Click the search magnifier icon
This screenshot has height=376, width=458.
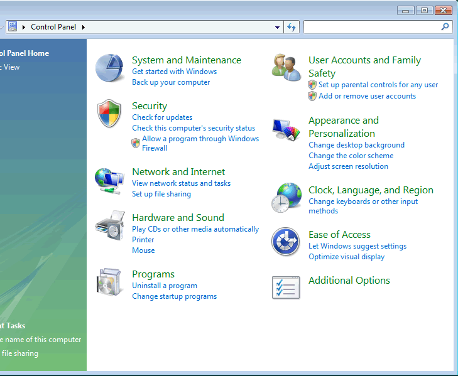point(445,27)
